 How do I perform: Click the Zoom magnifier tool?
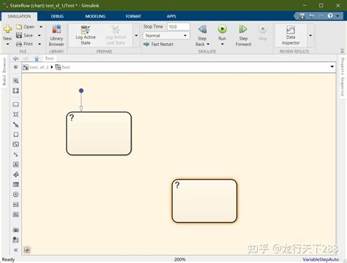[x=16, y=81]
